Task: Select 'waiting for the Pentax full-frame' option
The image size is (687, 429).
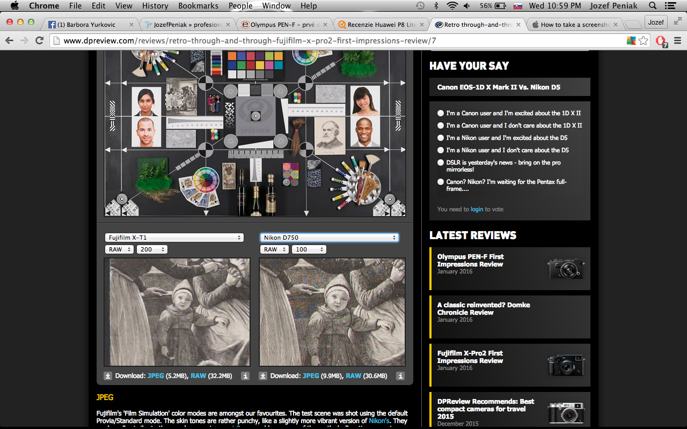Action: [x=441, y=182]
